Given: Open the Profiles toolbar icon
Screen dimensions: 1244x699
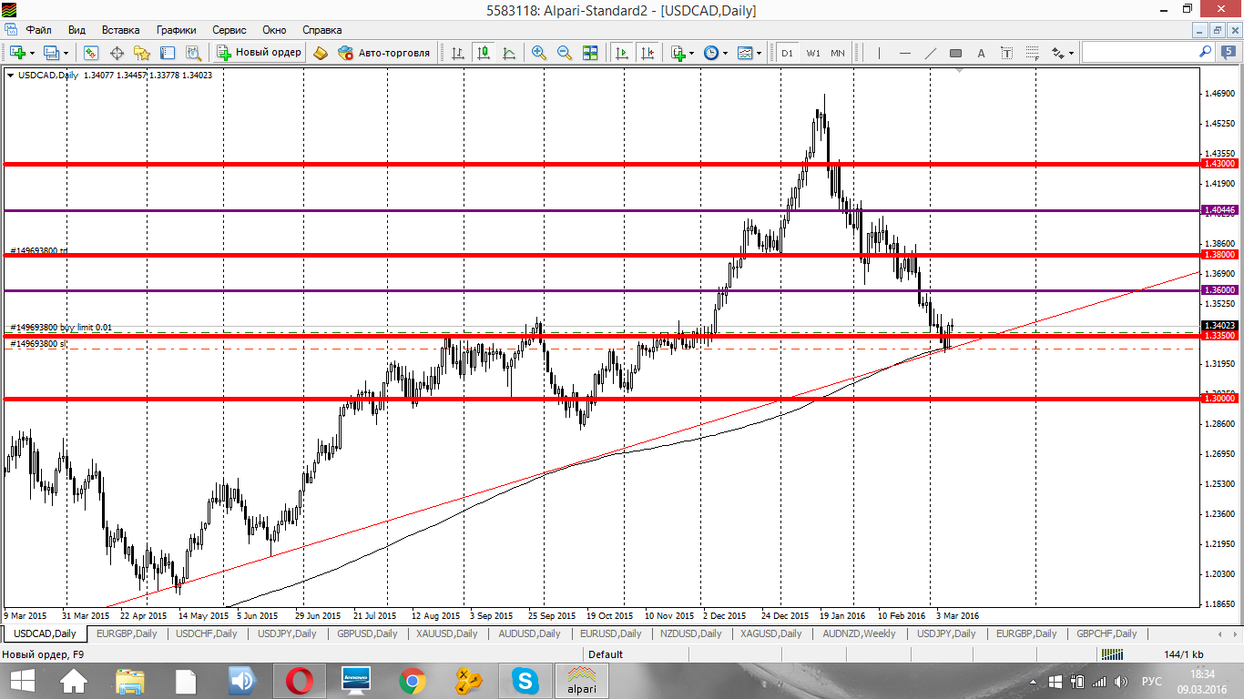Looking at the screenshot, I should tap(51, 53).
